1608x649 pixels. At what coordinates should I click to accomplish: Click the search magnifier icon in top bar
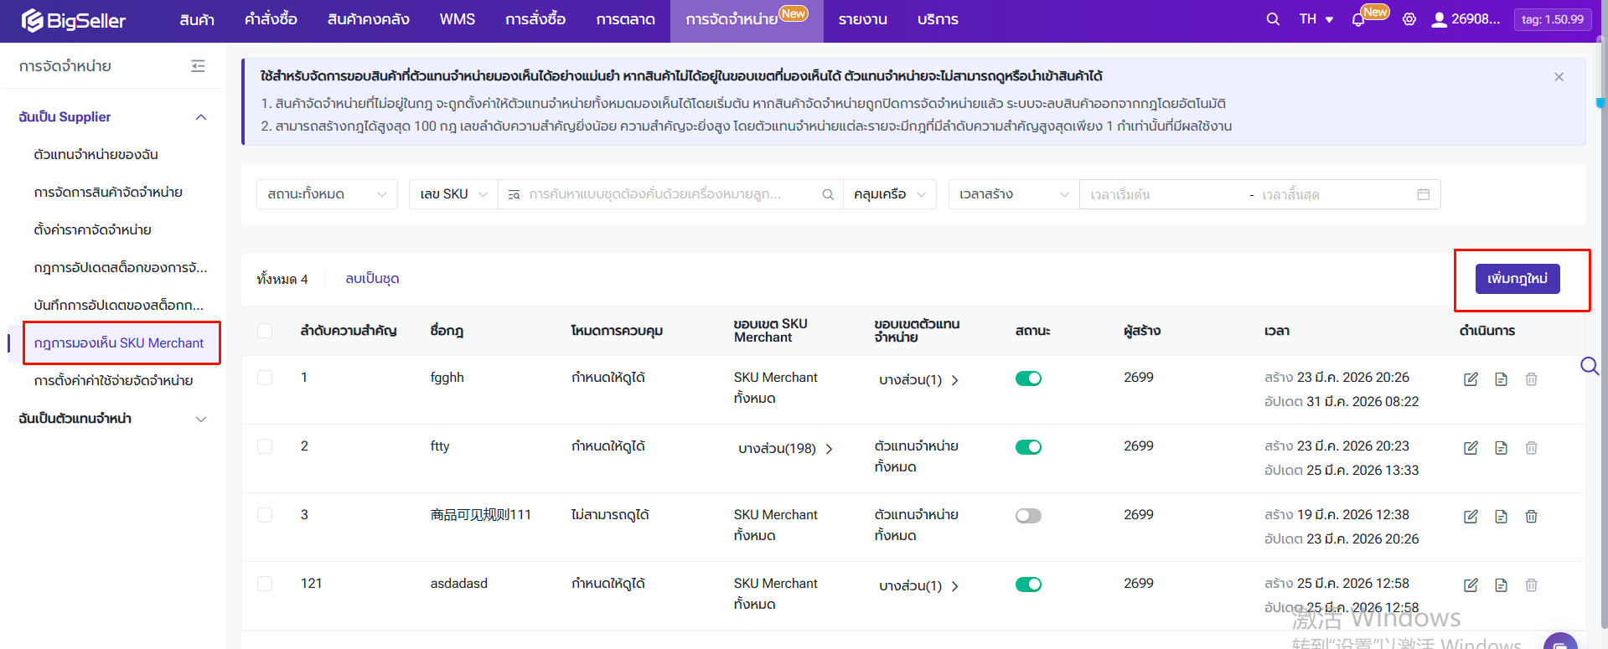pos(1273,19)
